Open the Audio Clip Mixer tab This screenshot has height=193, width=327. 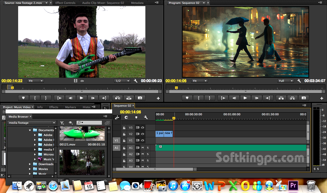point(103,3)
